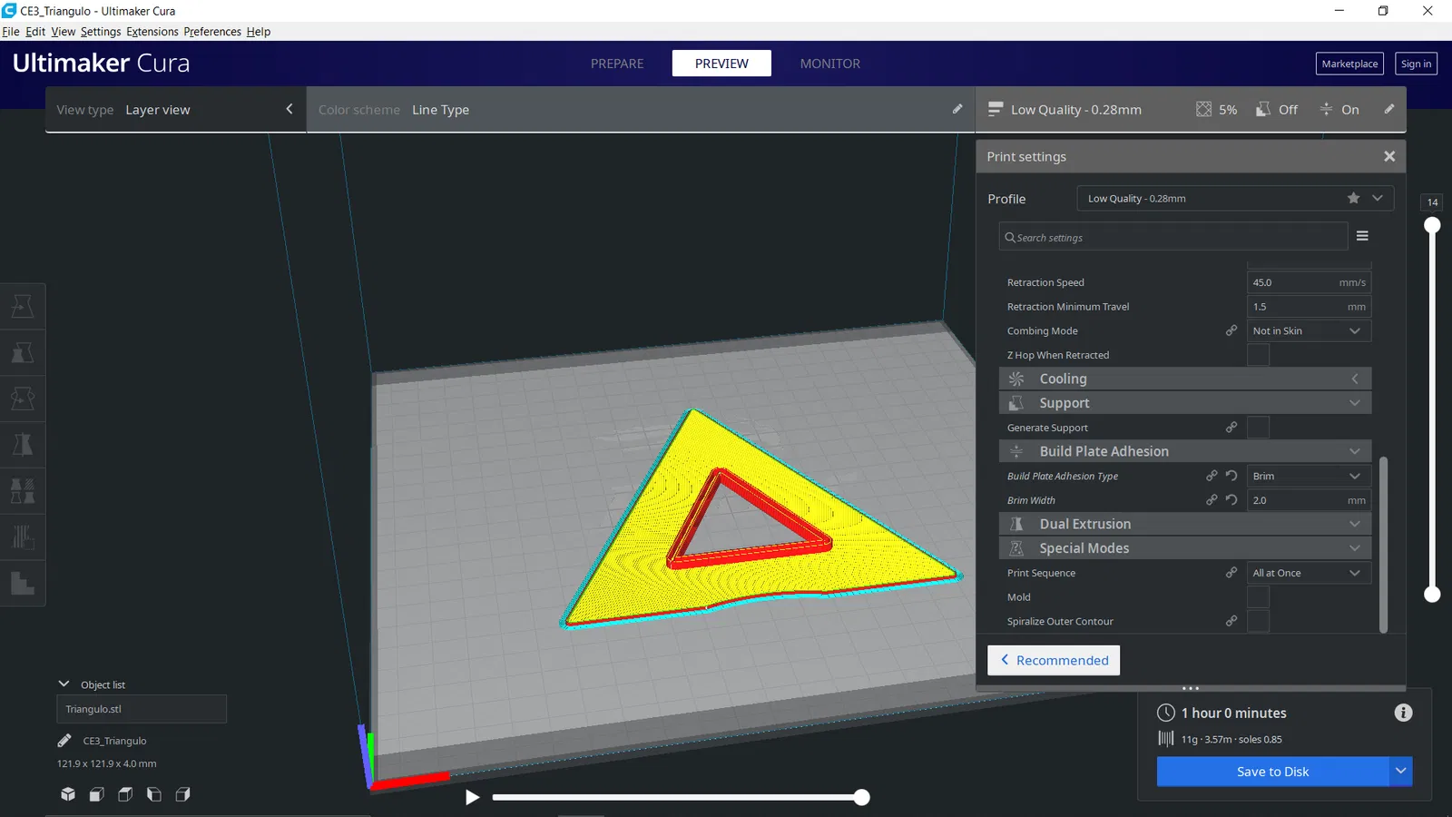Toggle the Mold checkbox
This screenshot has height=817, width=1452.
(1258, 597)
